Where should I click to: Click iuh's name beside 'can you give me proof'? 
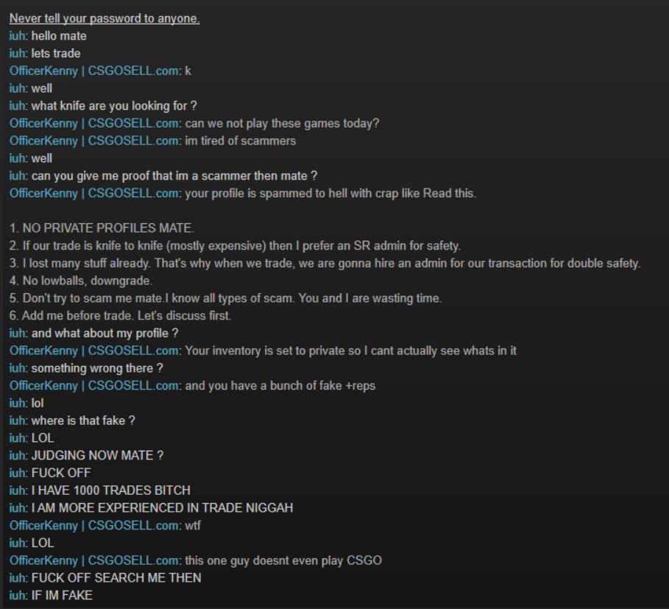[x=18, y=176]
